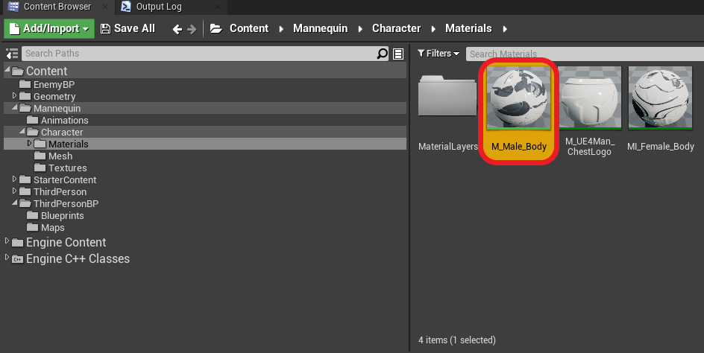Expand arrow after Content breadcrumb
This screenshot has height=353, width=704.
[281, 29]
